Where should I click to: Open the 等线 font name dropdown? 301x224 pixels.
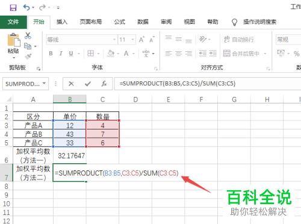[x=114, y=39]
